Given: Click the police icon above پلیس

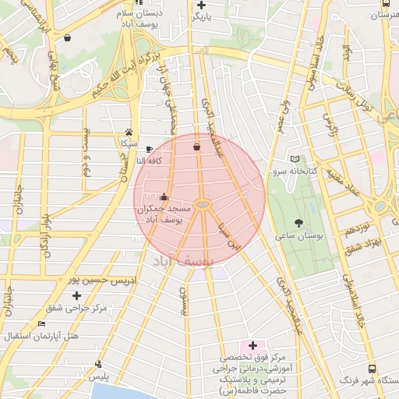Looking at the screenshot, I should [98, 364].
